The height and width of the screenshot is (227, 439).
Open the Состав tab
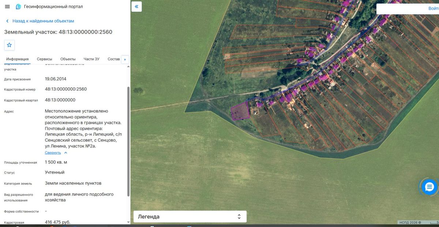click(x=114, y=59)
